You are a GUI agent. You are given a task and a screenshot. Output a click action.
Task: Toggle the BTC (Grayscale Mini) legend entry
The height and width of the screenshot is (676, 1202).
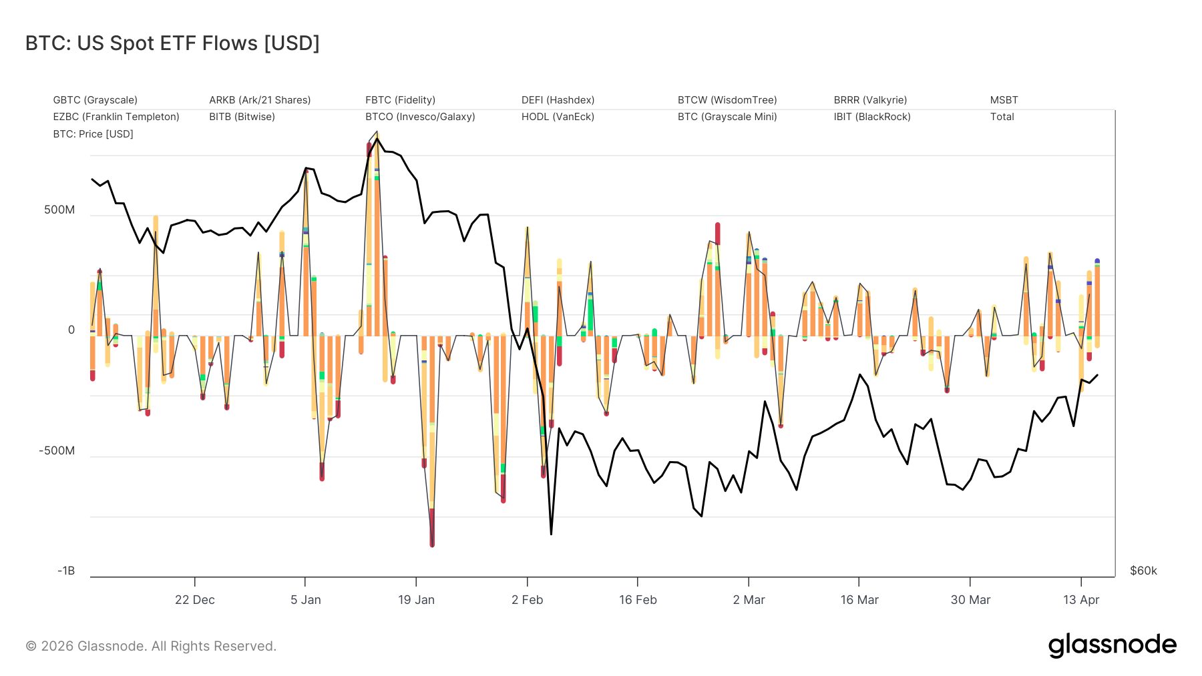pyautogui.click(x=727, y=117)
